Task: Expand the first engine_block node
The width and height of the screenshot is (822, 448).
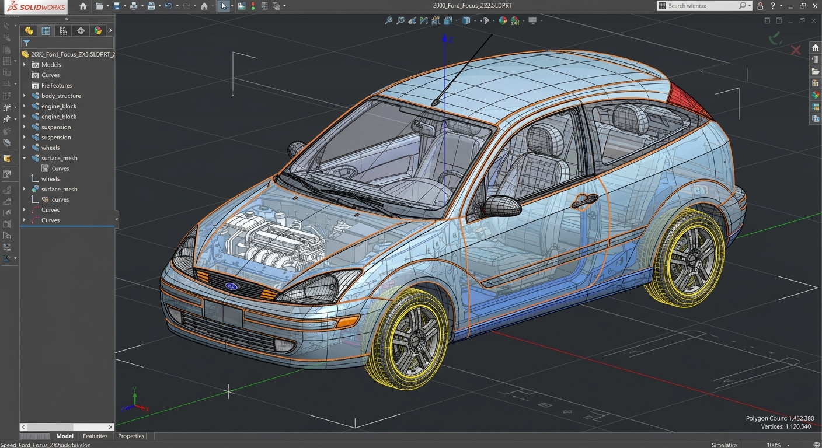Action: coord(25,106)
